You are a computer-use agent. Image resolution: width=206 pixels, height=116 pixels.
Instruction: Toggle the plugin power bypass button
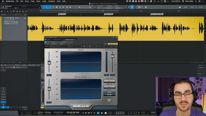point(46,42)
